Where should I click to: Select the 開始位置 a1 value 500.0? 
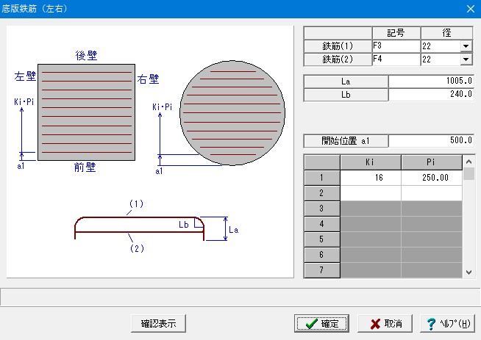[x=431, y=141]
